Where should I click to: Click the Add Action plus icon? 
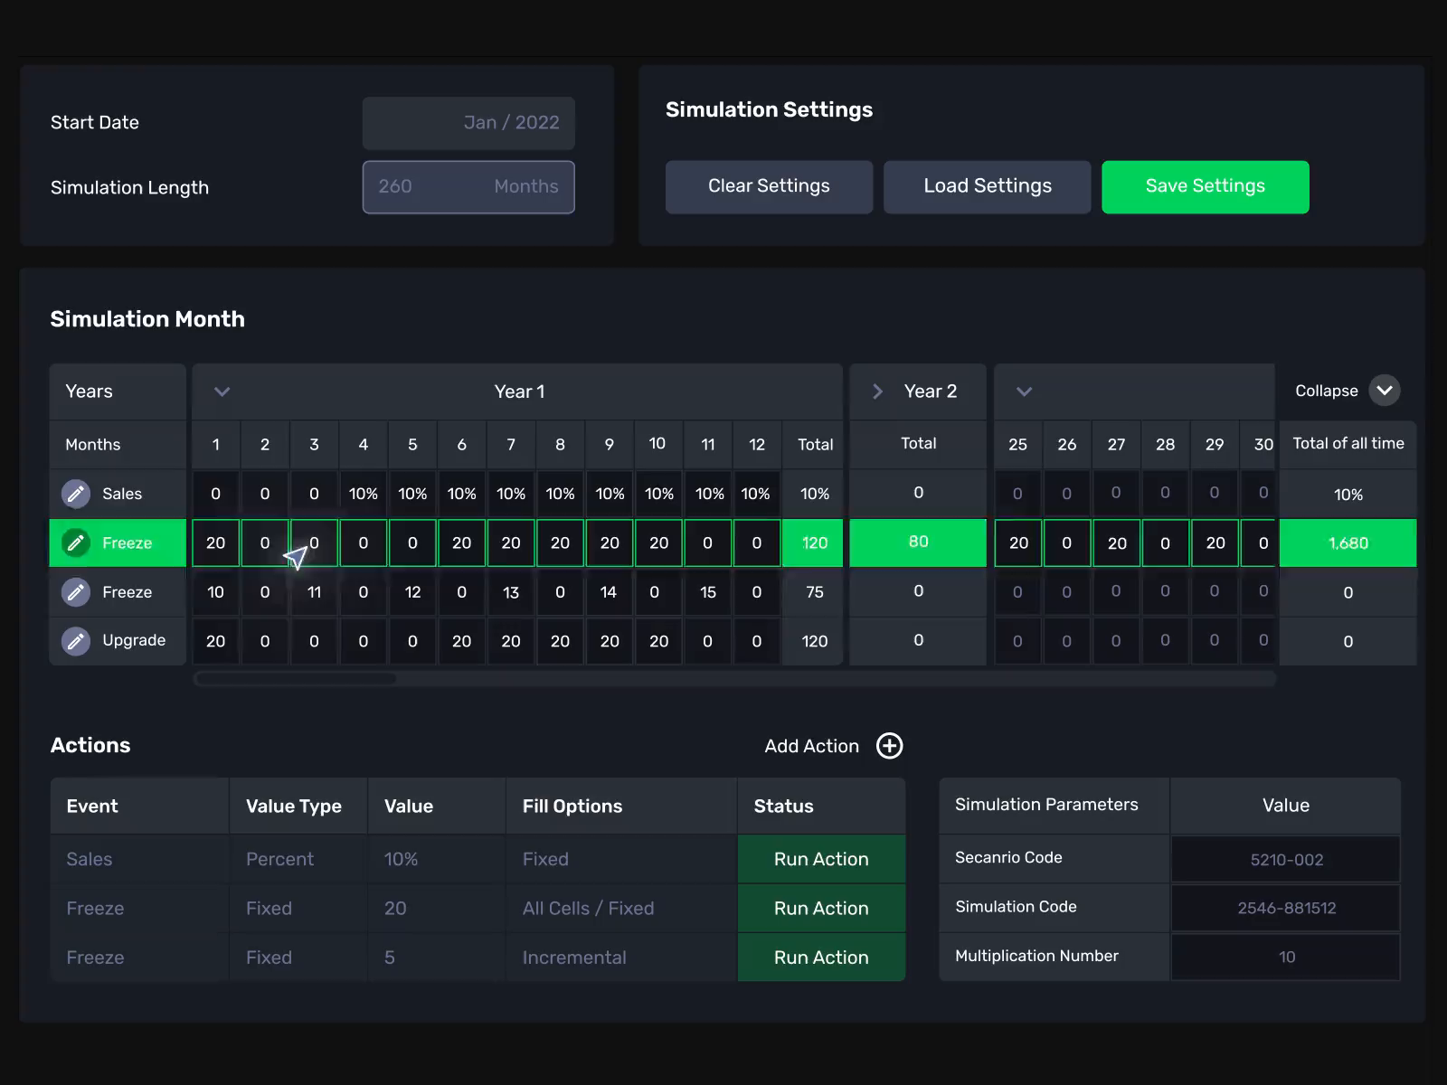890,746
